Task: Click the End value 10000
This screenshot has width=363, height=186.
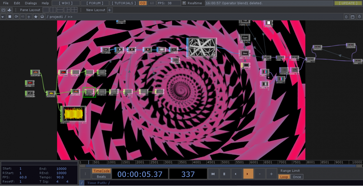Action: (x=62, y=168)
